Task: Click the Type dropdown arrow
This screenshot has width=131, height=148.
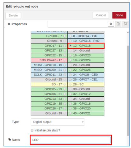Action: coord(83,122)
